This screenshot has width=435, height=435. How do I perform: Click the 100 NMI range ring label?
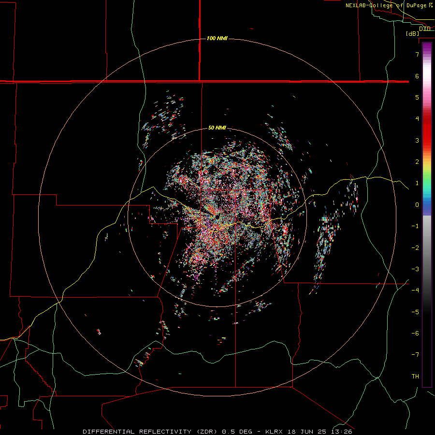pos(217,38)
